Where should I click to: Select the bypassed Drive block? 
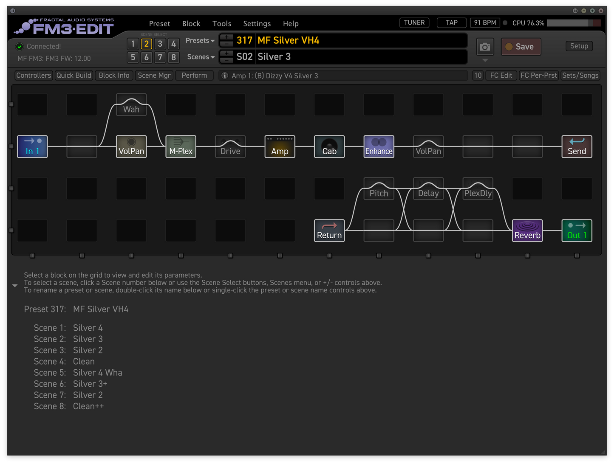point(230,146)
